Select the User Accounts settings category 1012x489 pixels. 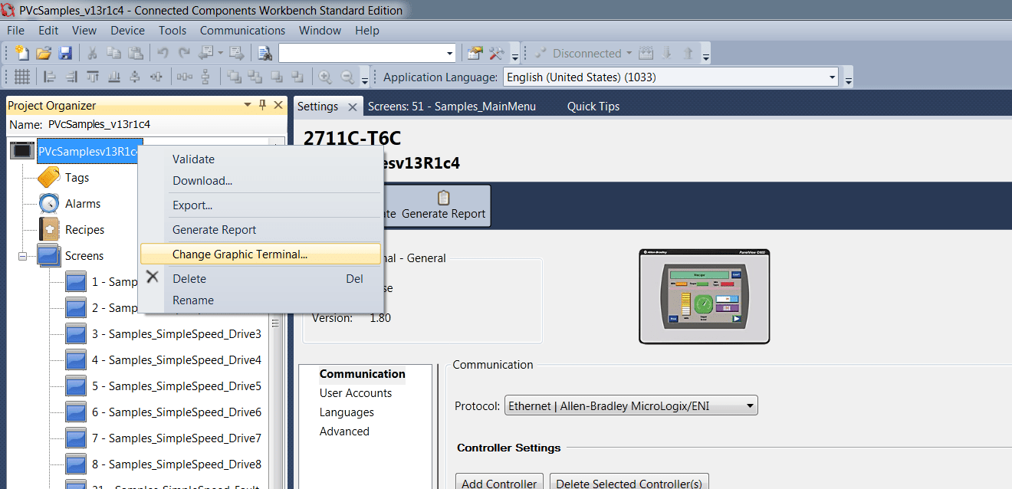355,392
